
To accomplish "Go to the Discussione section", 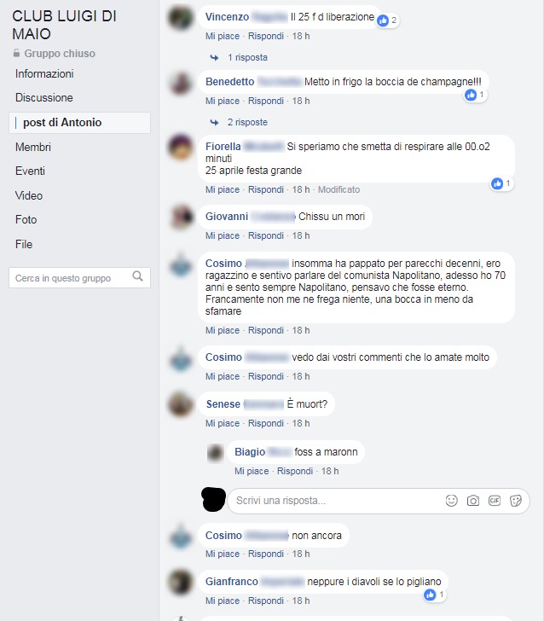I will click(44, 97).
